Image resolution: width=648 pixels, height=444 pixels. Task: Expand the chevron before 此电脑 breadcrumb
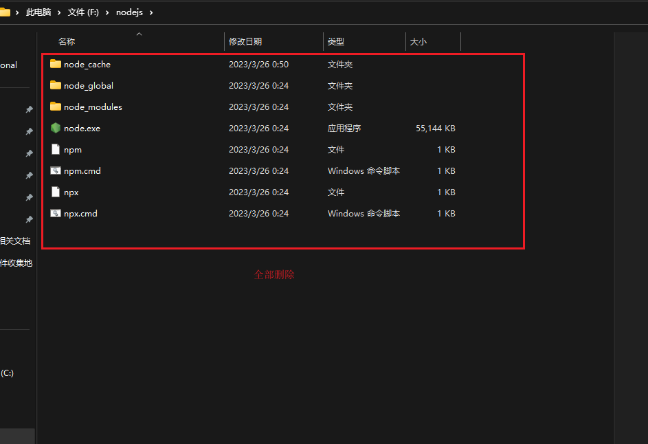coord(17,13)
